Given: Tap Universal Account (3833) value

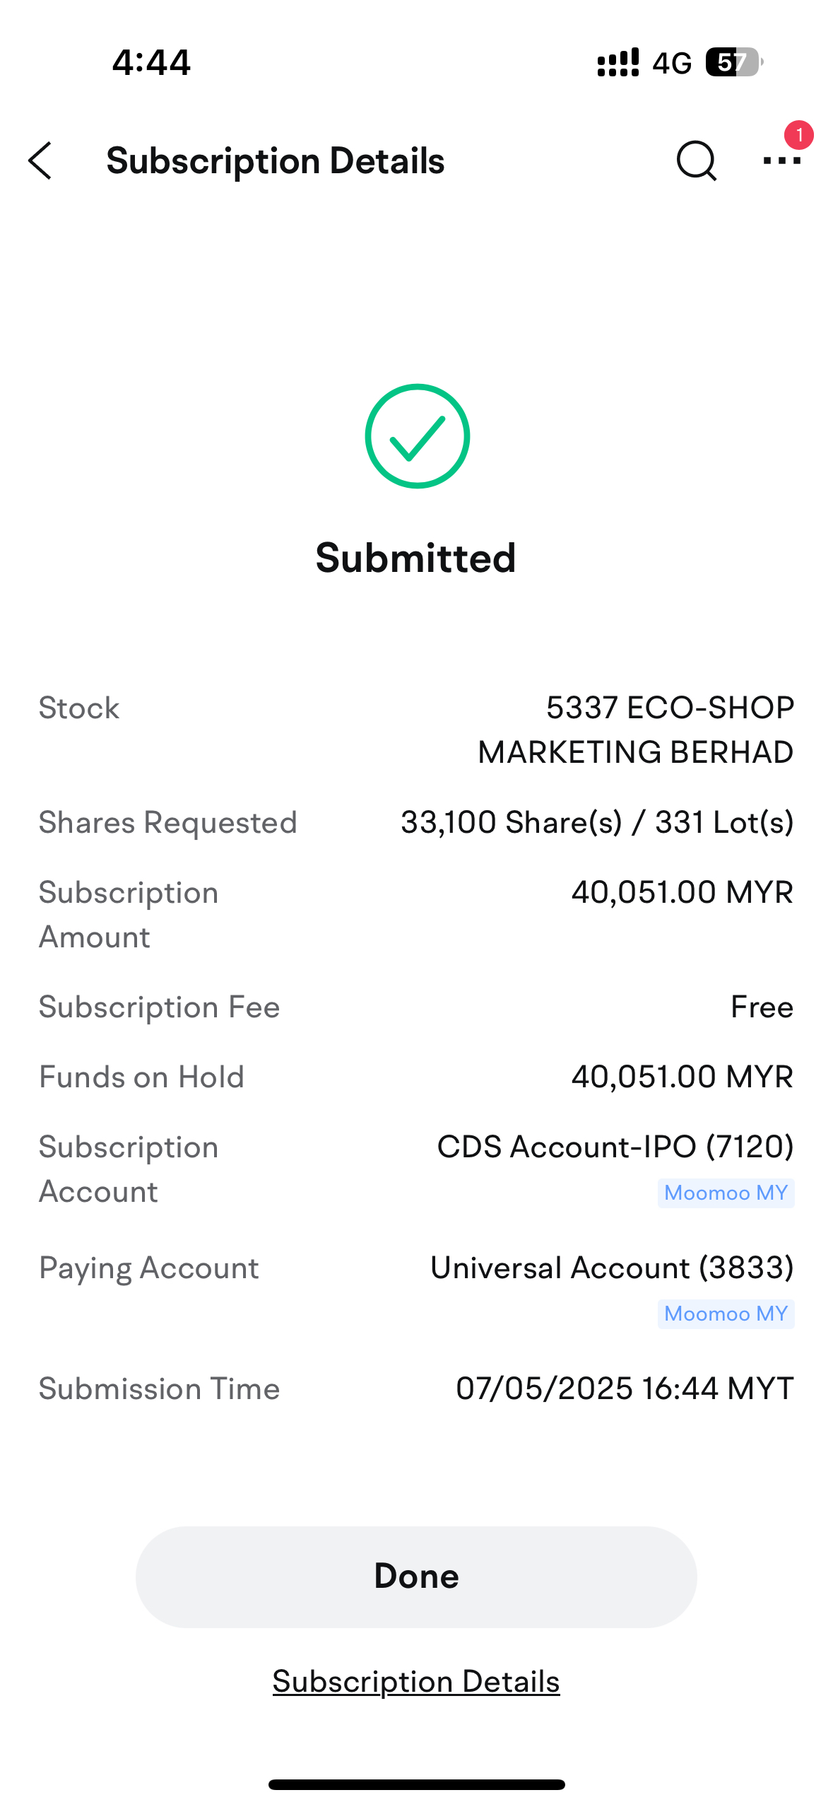Looking at the screenshot, I should click(612, 1268).
